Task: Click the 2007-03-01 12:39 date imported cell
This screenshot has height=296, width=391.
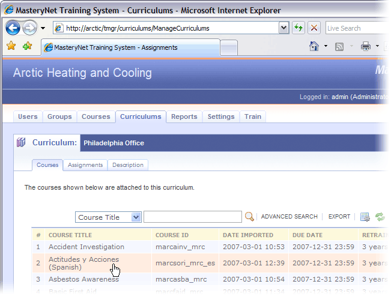Action: click(253, 263)
